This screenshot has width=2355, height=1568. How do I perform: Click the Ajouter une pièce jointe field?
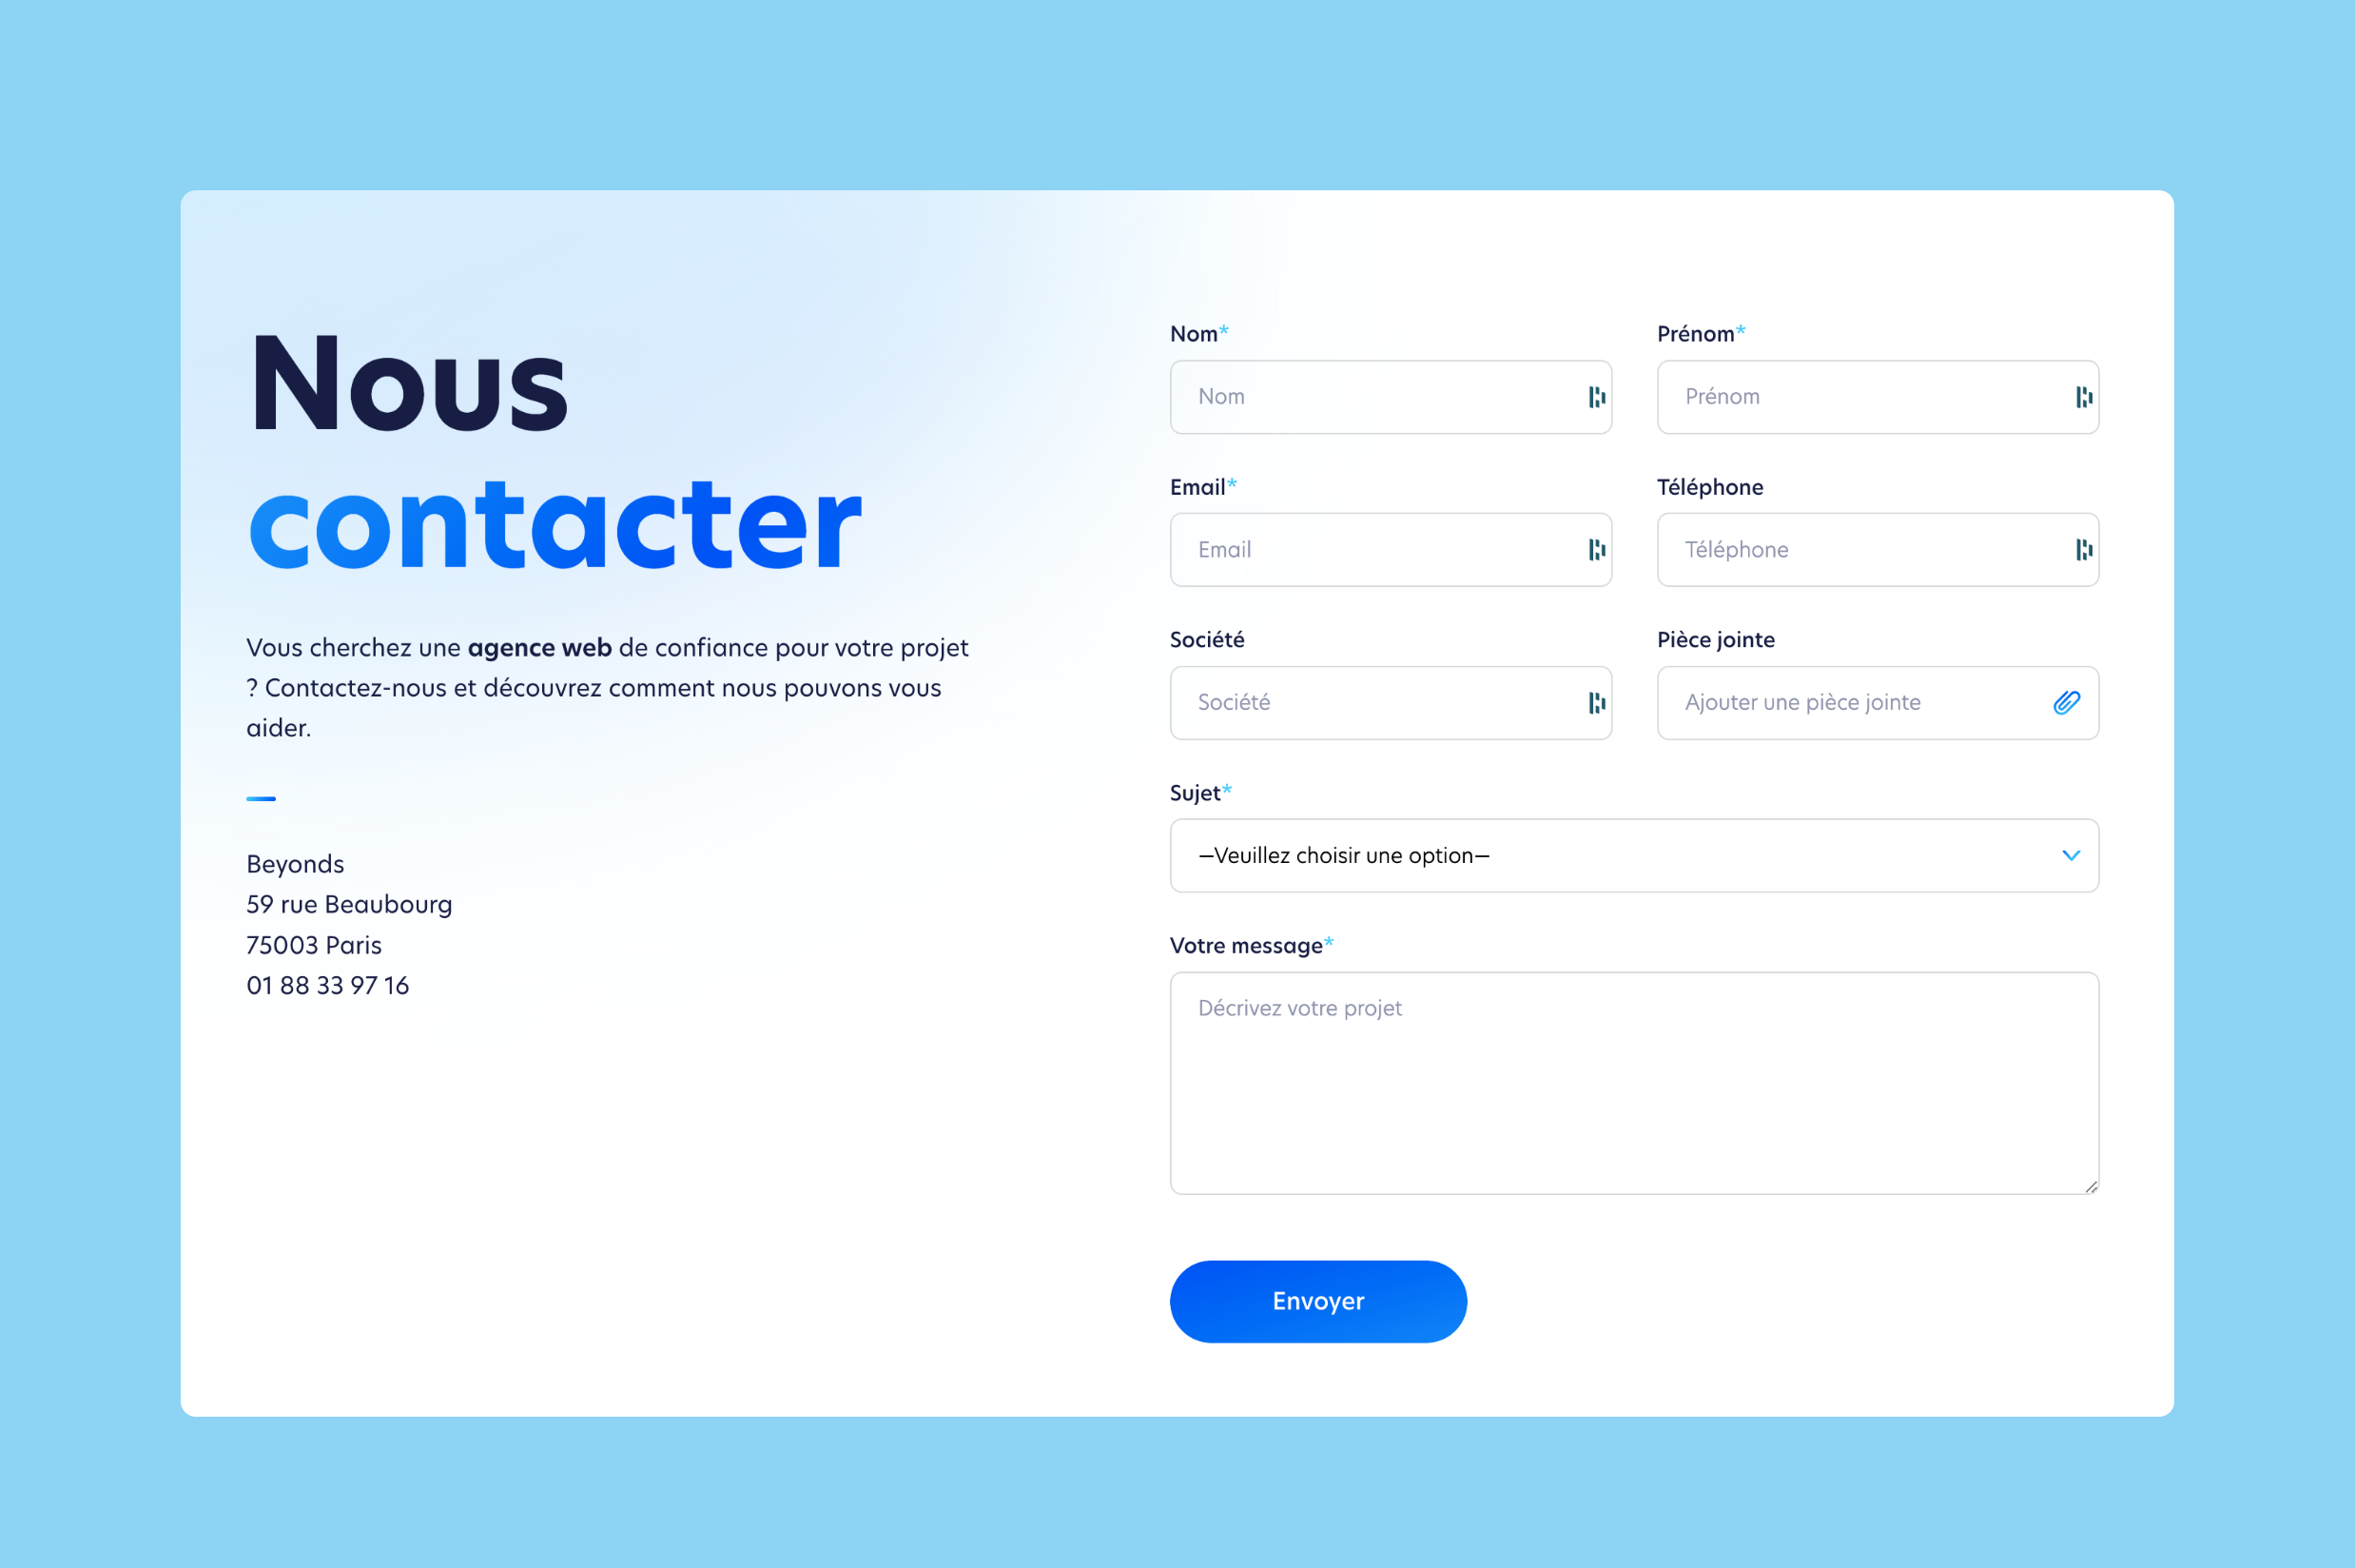pyautogui.click(x=1879, y=700)
